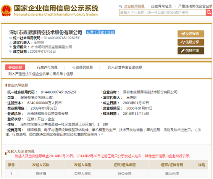Click 证照/证件类型 column header

124,165
